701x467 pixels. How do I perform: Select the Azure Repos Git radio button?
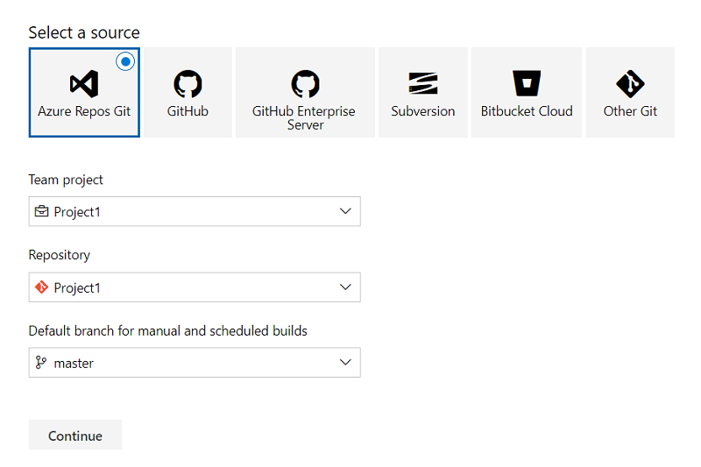[125, 61]
